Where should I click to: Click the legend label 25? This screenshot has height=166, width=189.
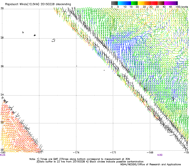[x=144, y=7]
